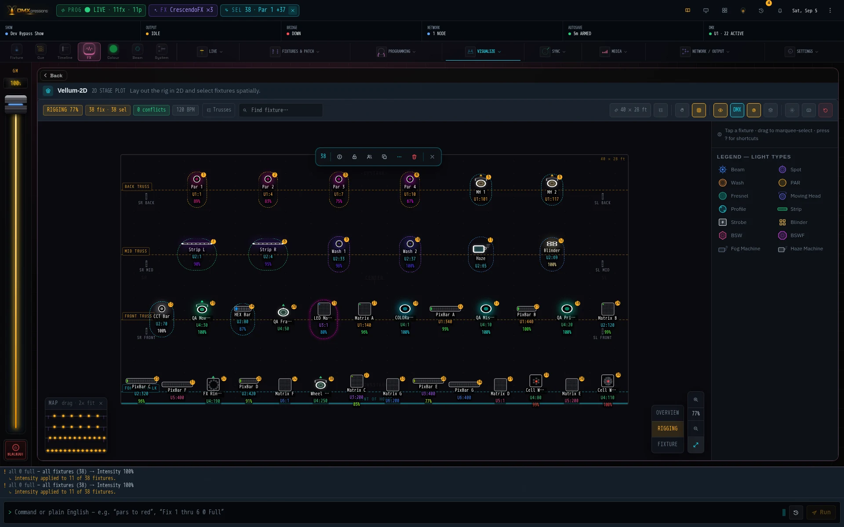Click the Find fixture search field
The height and width of the screenshot is (527, 844).
[x=281, y=110]
